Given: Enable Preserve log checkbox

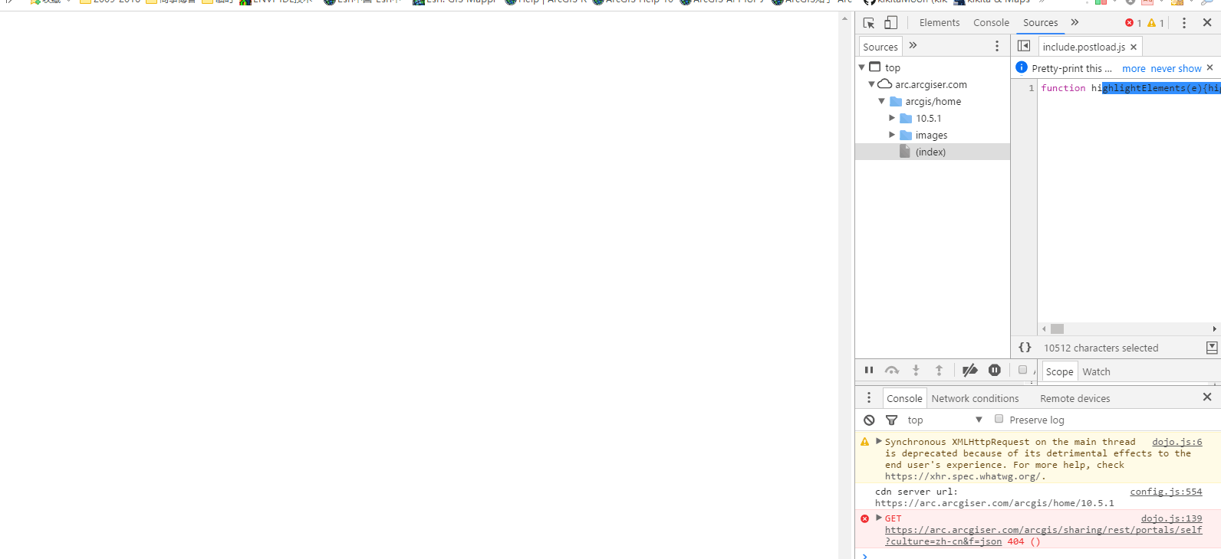Looking at the screenshot, I should [x=999, y=419].
